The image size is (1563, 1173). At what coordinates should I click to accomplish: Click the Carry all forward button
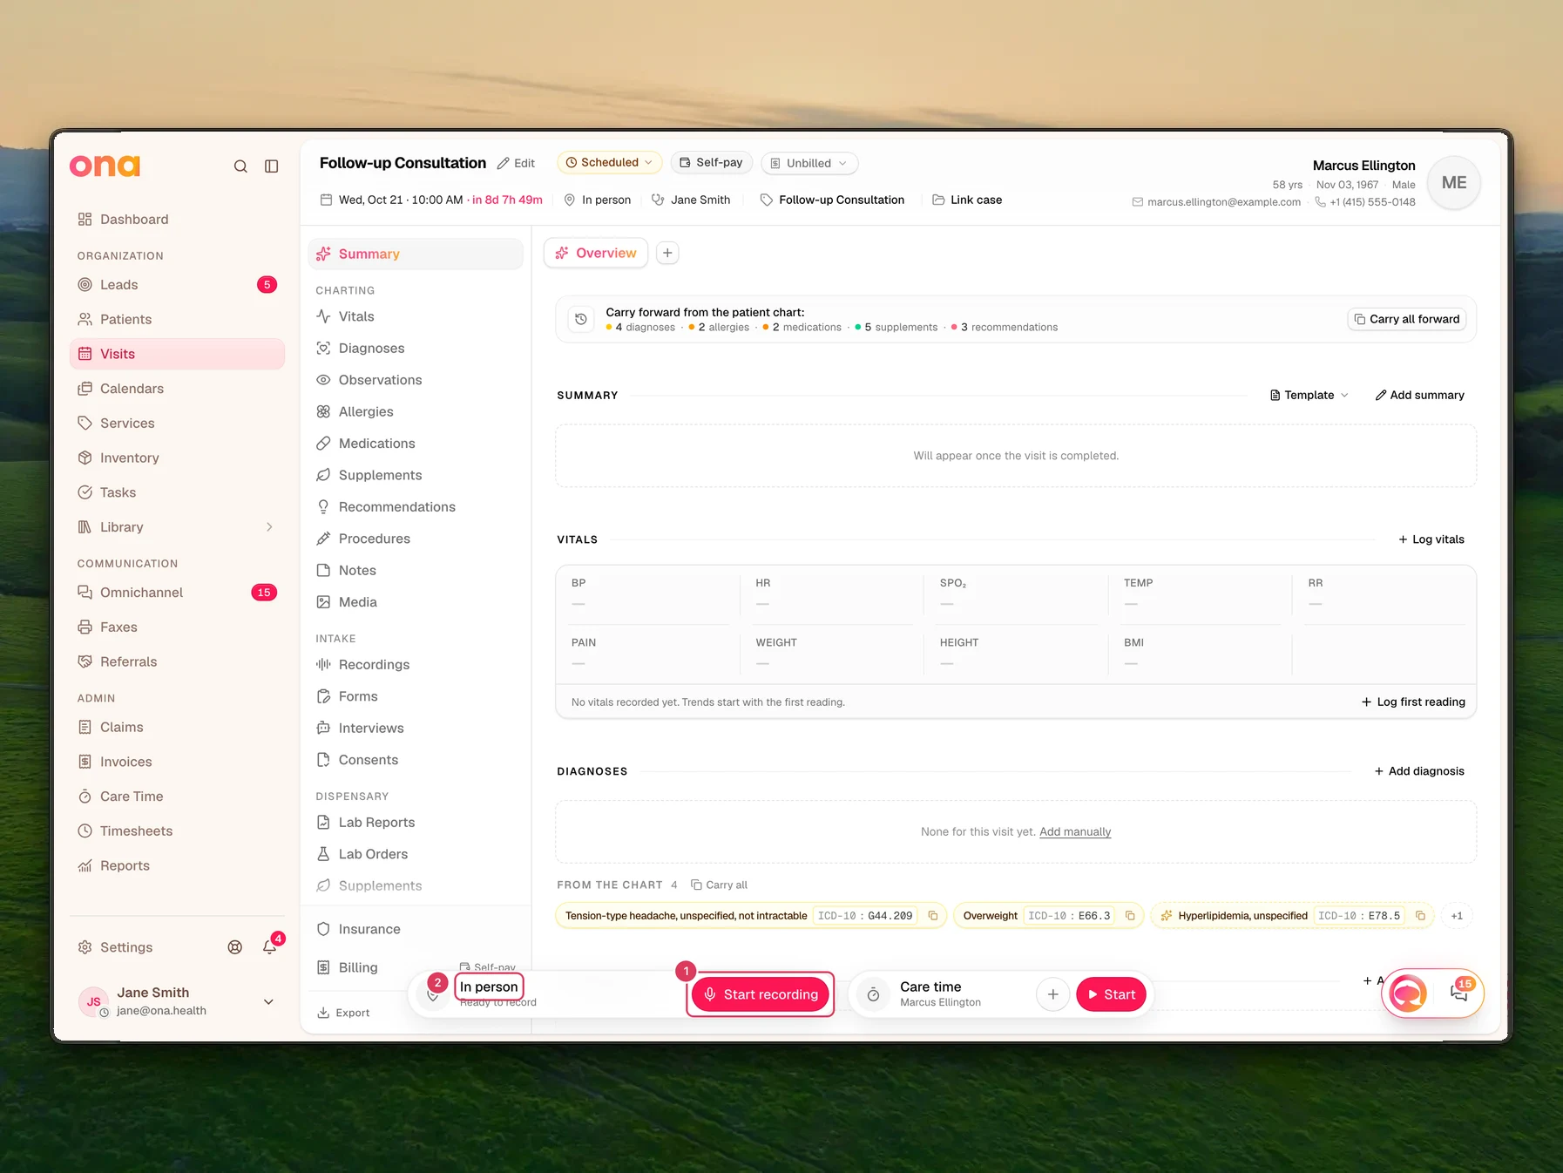[1407, 319]
